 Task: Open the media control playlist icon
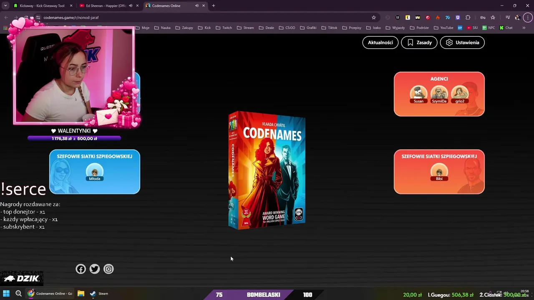point(508,17)
